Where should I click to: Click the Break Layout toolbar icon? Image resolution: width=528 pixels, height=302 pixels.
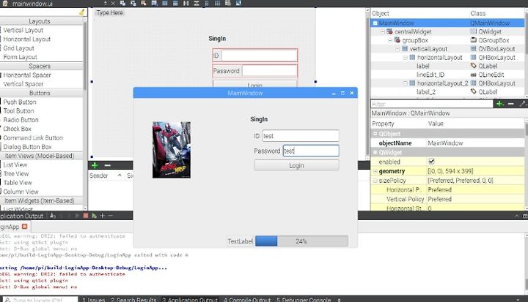tap(228, 3)
